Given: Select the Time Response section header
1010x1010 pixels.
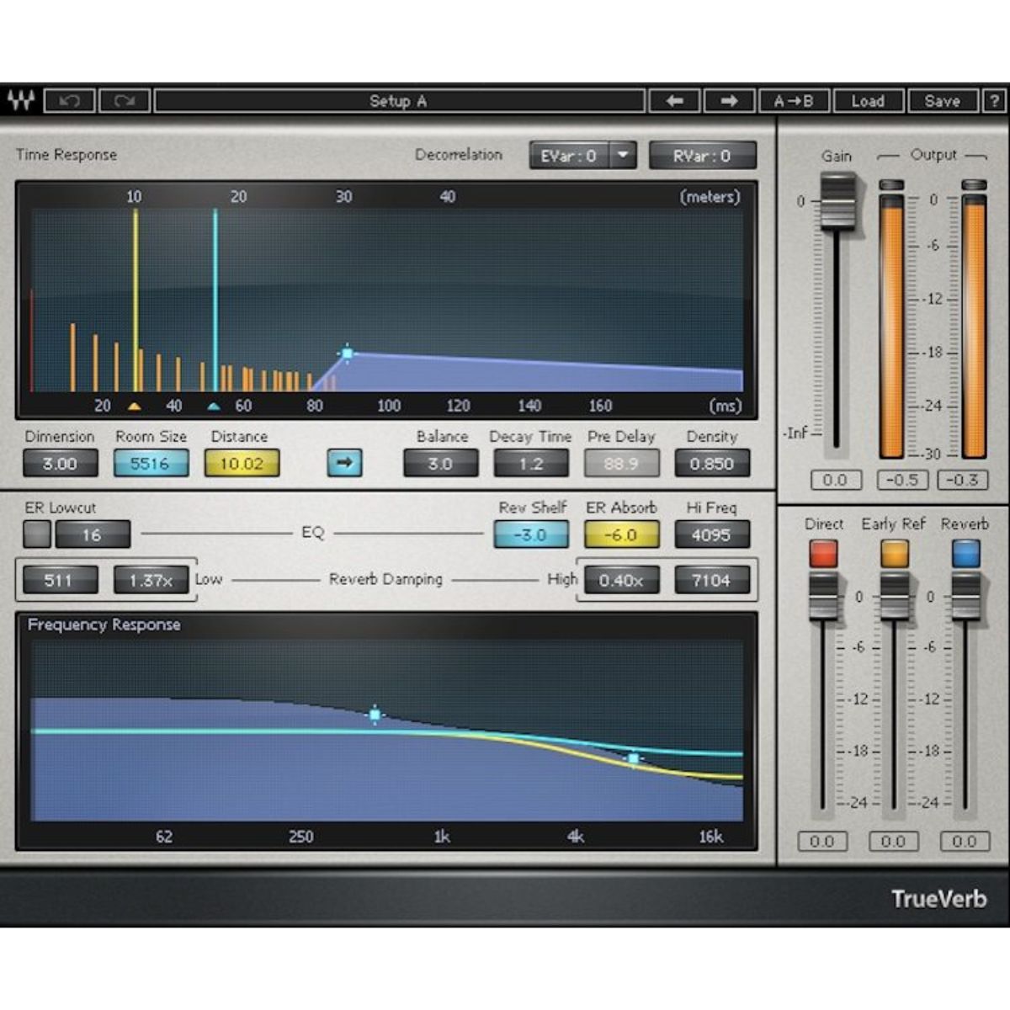Looking at the screenshot, I should point(67,155).
